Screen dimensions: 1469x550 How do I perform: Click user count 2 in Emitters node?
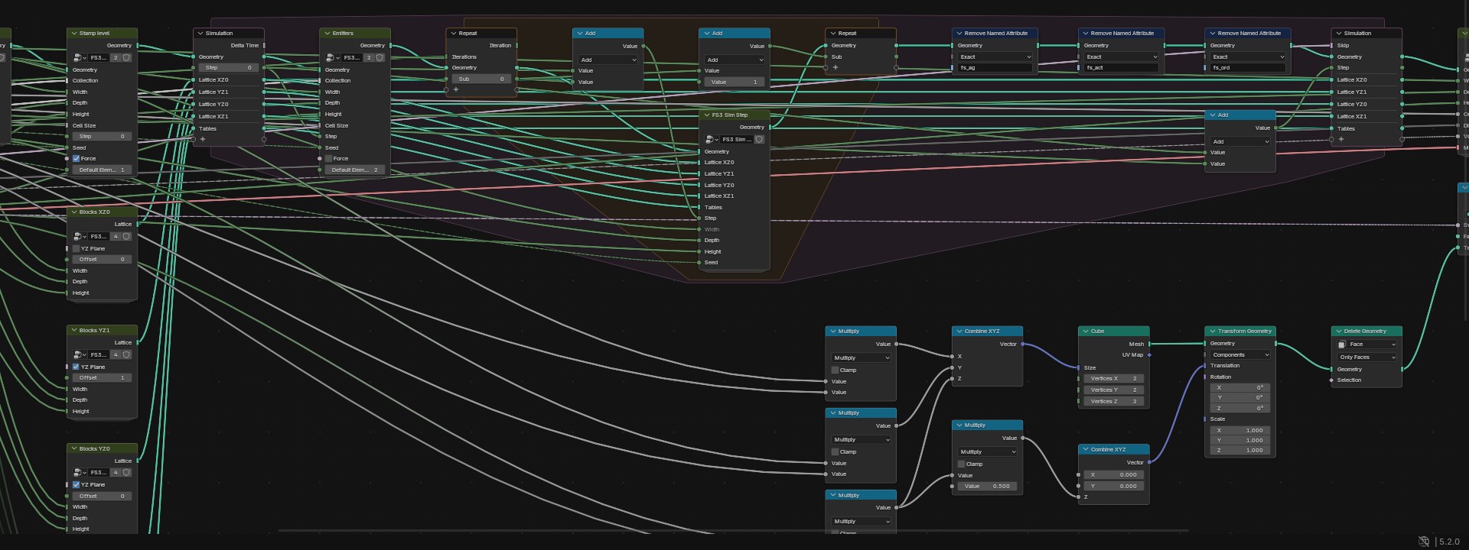(369, 58)
